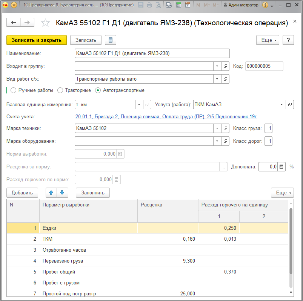Open the calculator icon in title bar

click(x=179, y=5)
